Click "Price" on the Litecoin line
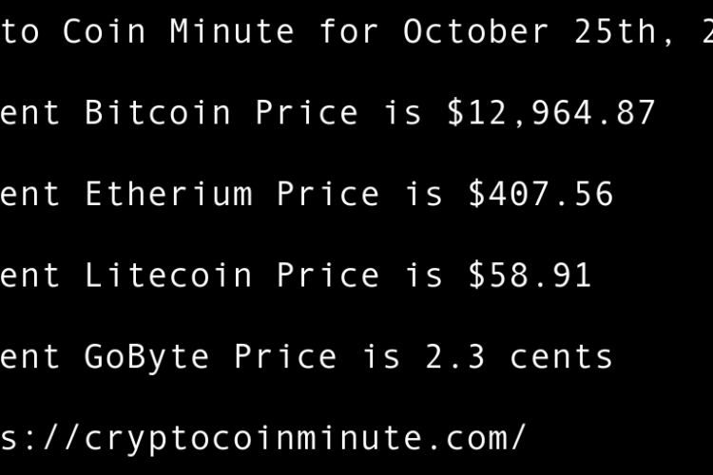This screenshot has height=475, width=713. (328, 275)
